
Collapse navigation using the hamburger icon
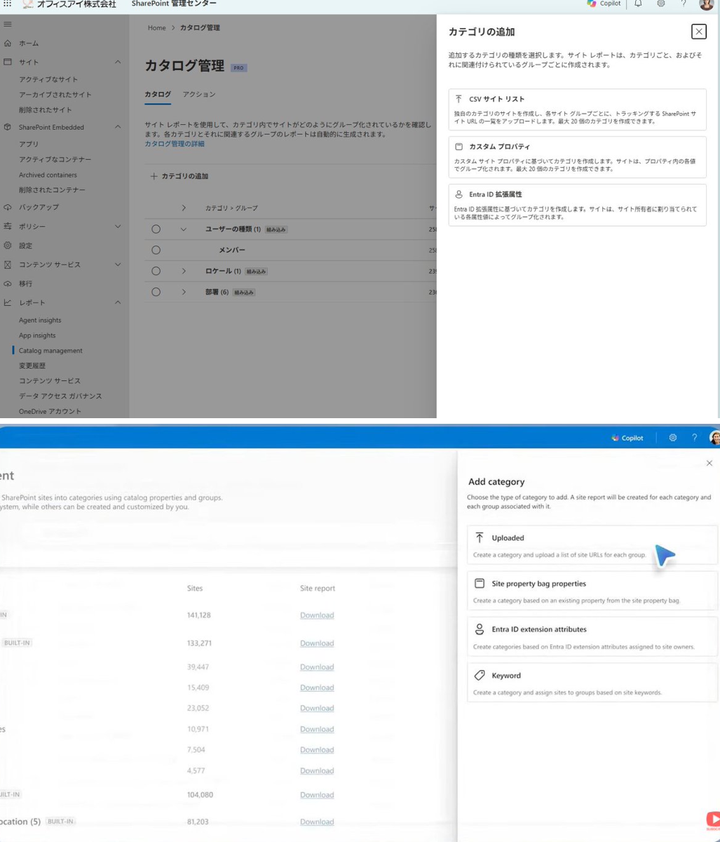pos(7,25)
